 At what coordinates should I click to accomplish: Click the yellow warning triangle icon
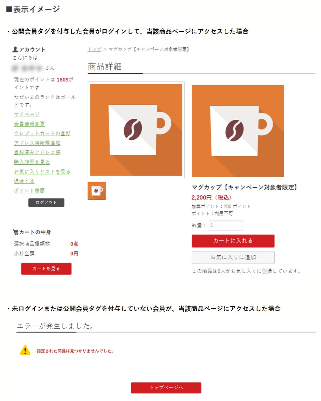coord(25,350)
